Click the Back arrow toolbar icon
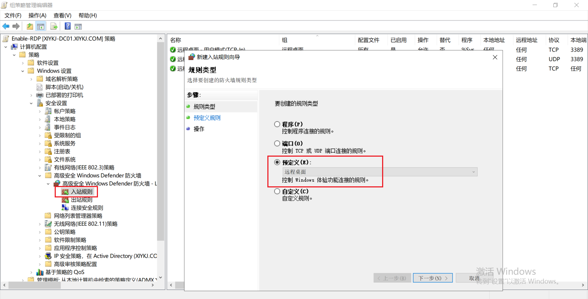 point(6,26)
